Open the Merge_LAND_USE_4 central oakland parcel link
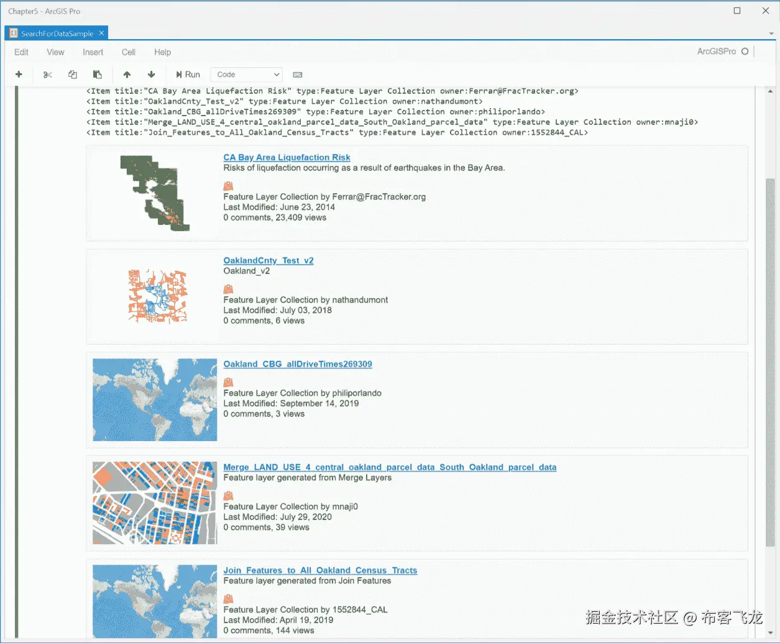Screen dimensions: 780x643 point(390,467)
